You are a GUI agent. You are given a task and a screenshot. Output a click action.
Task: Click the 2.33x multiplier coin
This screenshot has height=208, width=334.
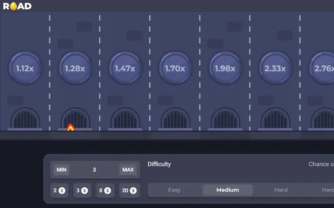pos(276,68)
